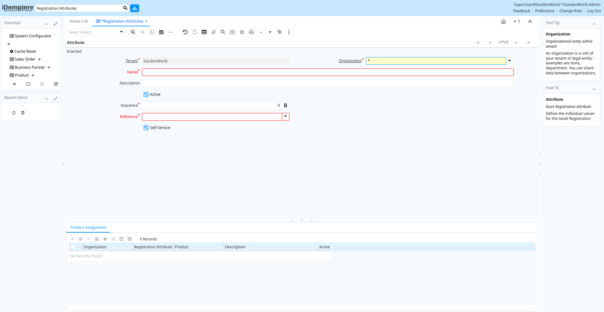Open the Select Query dropdown
This screenshot has width=604, height=312.
pyautogui.click(x=121, y=32)
